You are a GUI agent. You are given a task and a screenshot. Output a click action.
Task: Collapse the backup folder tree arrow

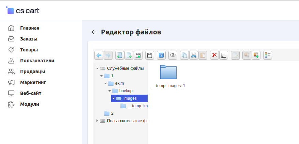pyautogui.click(x=109, y=91)
